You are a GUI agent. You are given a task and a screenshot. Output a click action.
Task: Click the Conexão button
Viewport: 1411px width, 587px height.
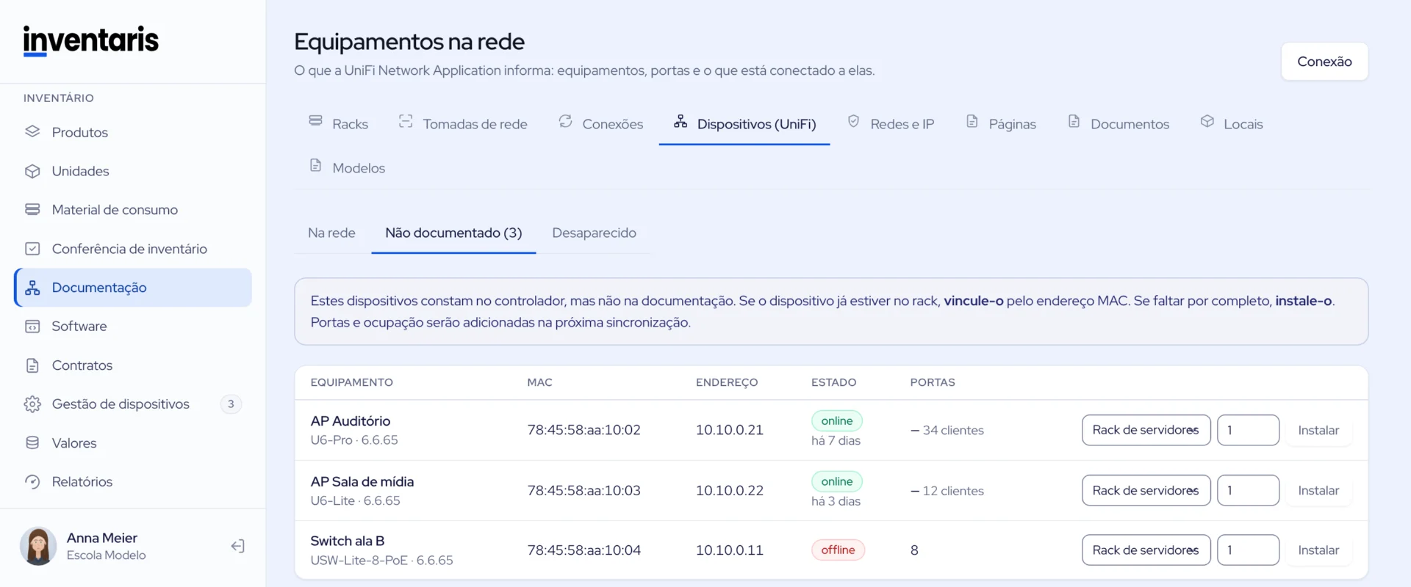[x=1324, y=62]
